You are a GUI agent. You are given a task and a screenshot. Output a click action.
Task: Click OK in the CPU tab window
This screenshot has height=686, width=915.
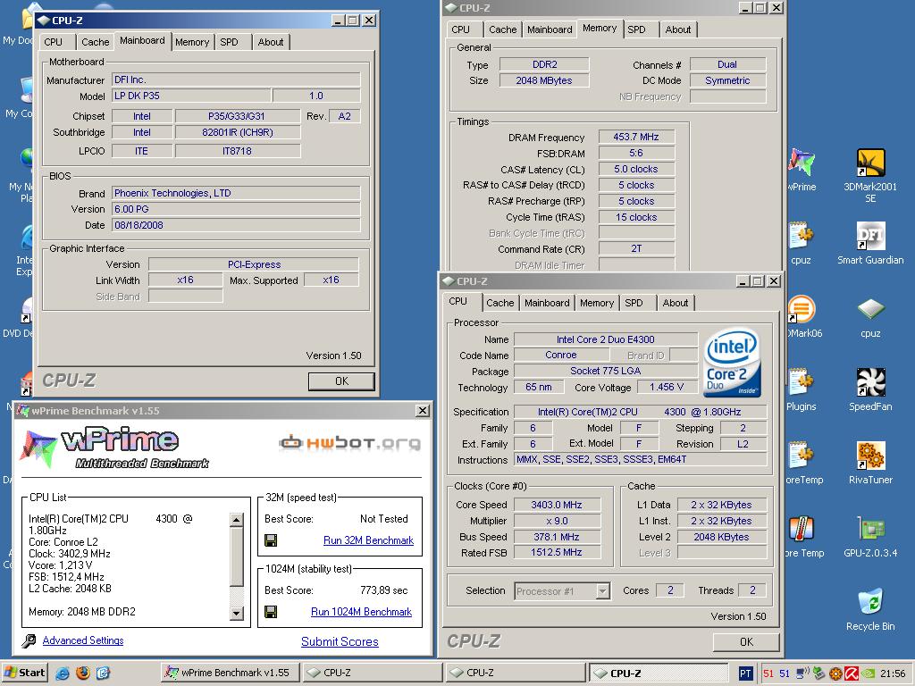[746, 641]
